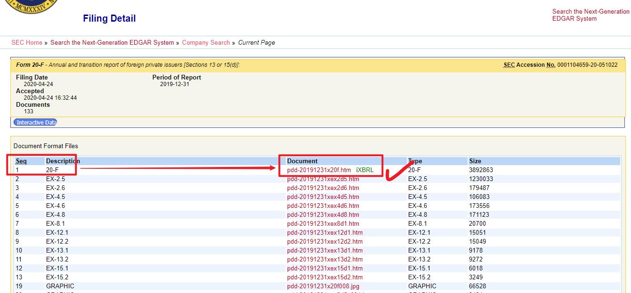The image size is (631, 293).
Task: Open exhibit pdd-20191231xex13d2.htm
Action: click(325, 259)
